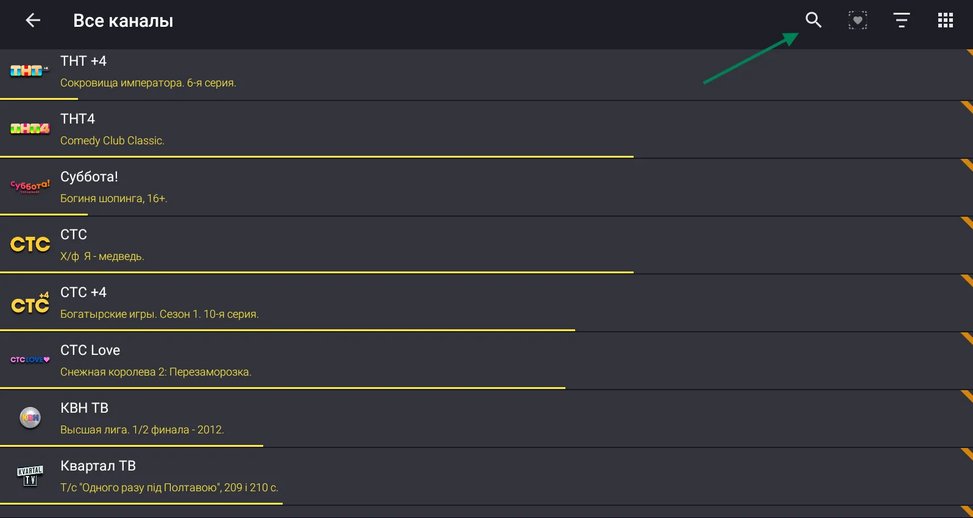973x518 pixels.
Task: Select the СТС Love channel name
Action: click(x=90, y=350)
